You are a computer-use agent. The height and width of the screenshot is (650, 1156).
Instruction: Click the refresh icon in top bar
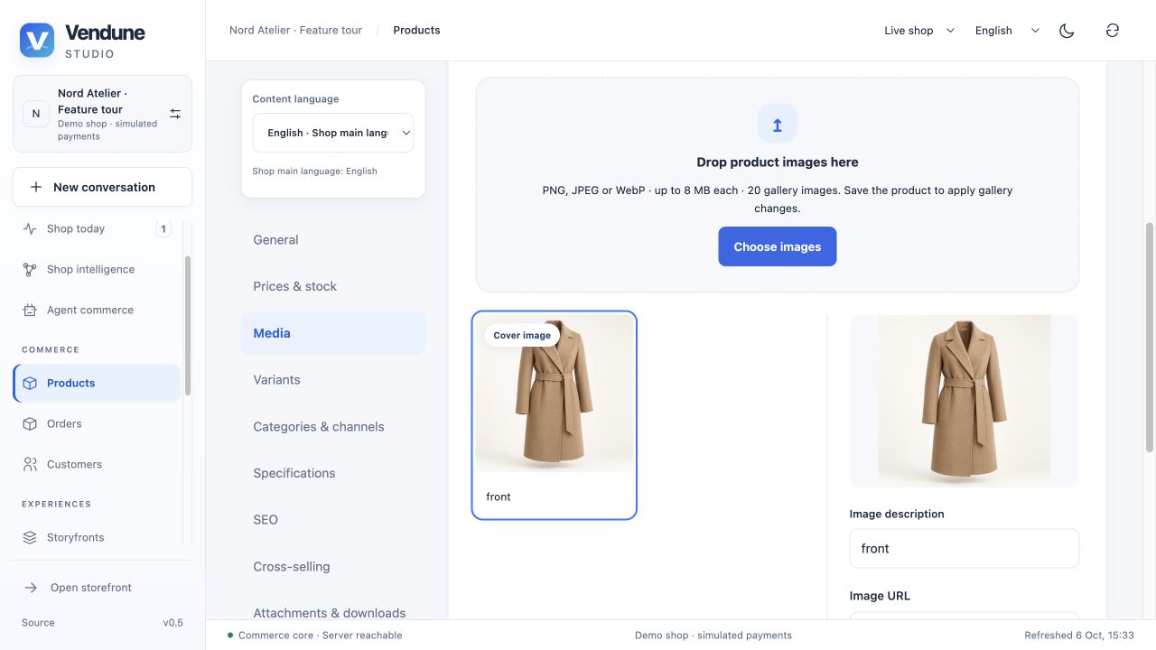coord(1113,31)
